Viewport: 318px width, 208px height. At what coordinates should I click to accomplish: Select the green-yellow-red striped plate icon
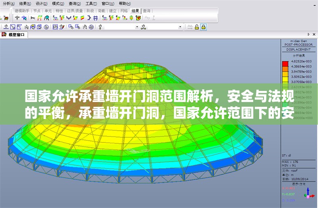(82, 18)
